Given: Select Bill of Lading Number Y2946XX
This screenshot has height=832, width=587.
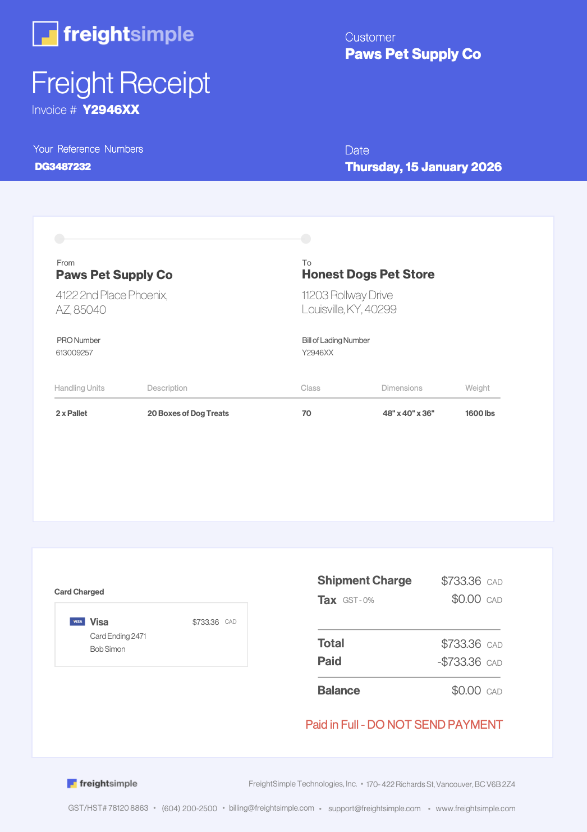Looking at the screenshot, I should [x=318, y=353].
